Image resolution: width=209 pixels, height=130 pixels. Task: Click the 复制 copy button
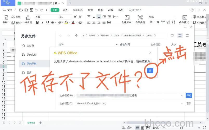pos(17,23)
